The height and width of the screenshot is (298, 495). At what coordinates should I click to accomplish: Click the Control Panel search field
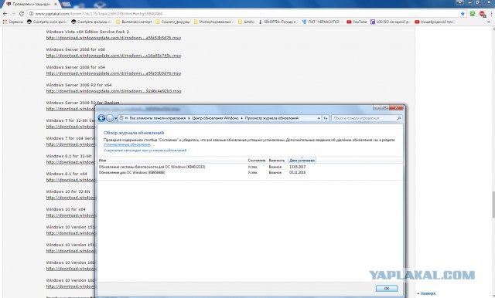(x=364, y=118)
